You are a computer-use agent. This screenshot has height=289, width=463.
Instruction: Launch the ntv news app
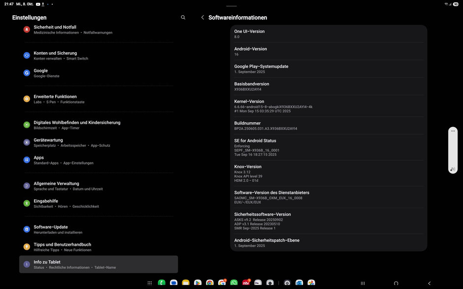pos(246,283)
